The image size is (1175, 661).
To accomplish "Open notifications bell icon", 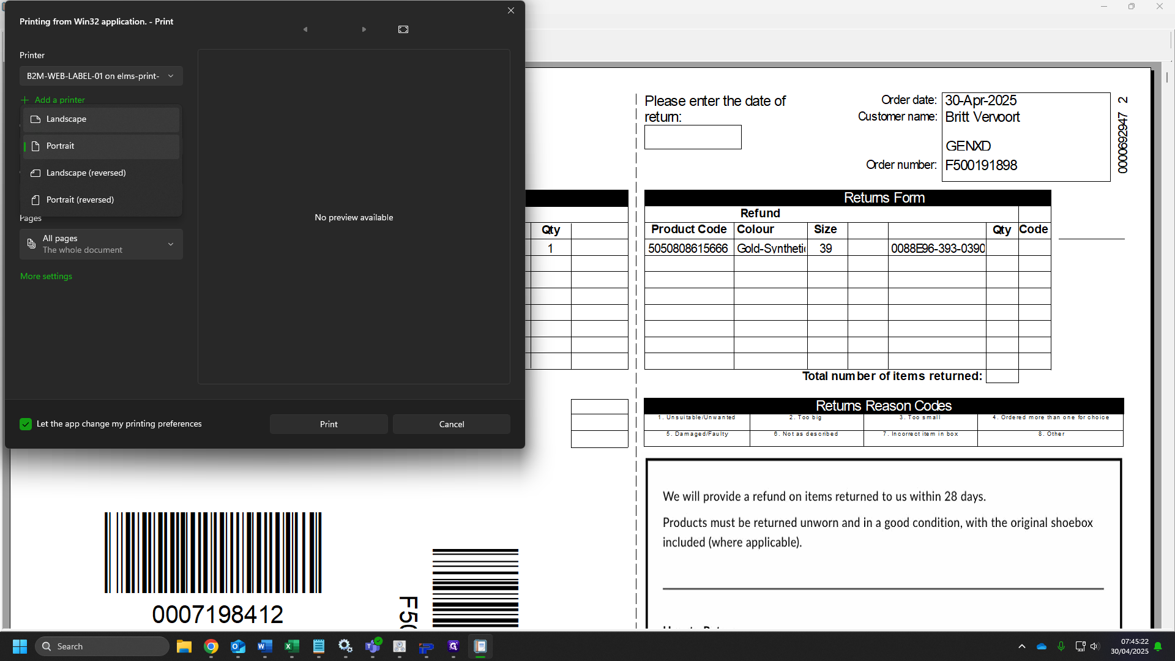I will click(x=1158, y=646).
